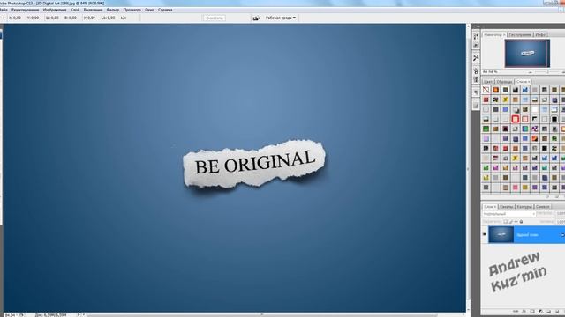
Task: Apply the red-outlined style swatch
Action: tap(516, 119)
